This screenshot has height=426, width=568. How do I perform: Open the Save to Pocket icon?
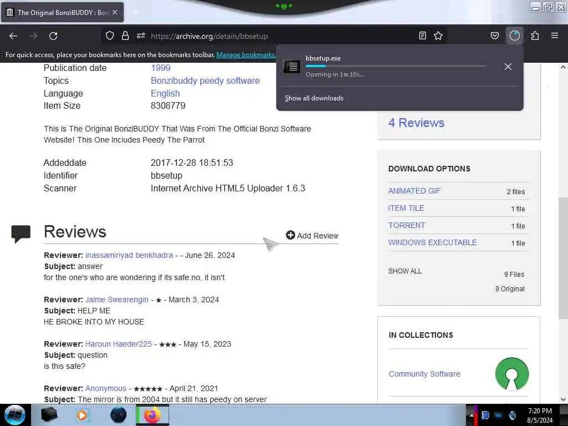tap(495, 35)
